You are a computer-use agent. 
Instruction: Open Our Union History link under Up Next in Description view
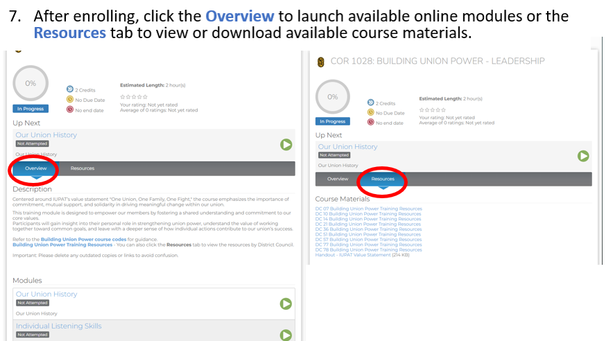pos(46,134)
